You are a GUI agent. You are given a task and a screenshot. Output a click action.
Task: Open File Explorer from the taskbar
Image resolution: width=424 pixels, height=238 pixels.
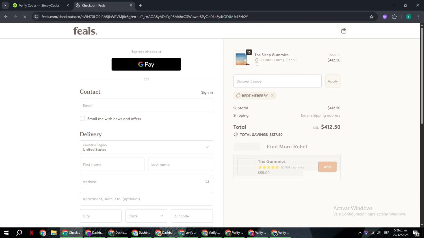tap(53, 233)
